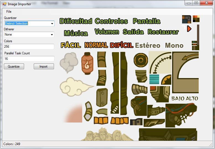Click the Parallel Task Count field
The height and width of the screenshot is (149, 215).
[x=29, y=59]
